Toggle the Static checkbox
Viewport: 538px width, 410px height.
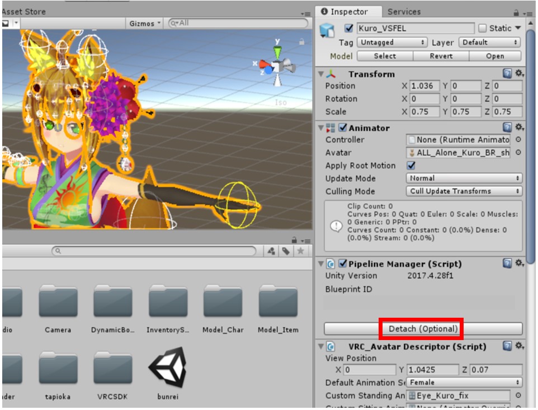tap(483, 28)
